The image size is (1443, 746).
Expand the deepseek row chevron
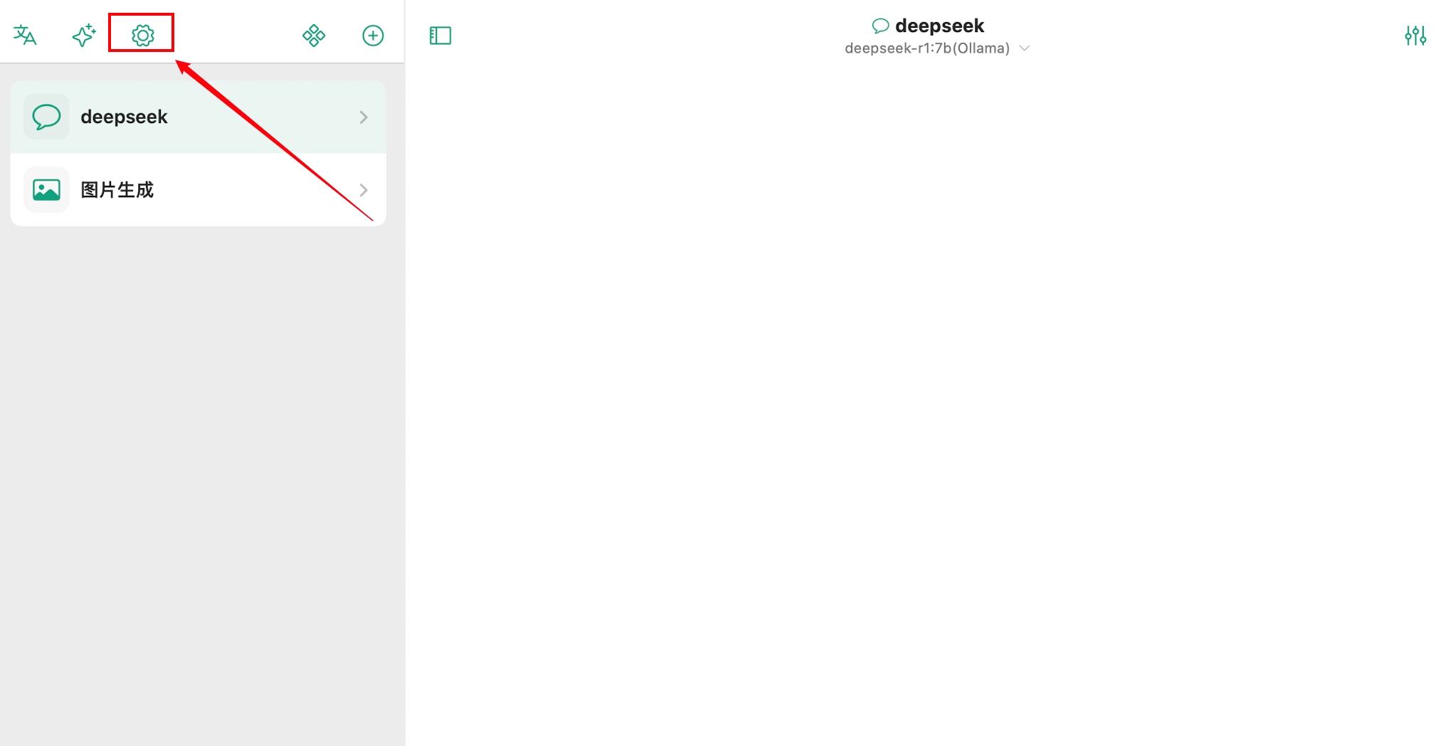(364, 117)
